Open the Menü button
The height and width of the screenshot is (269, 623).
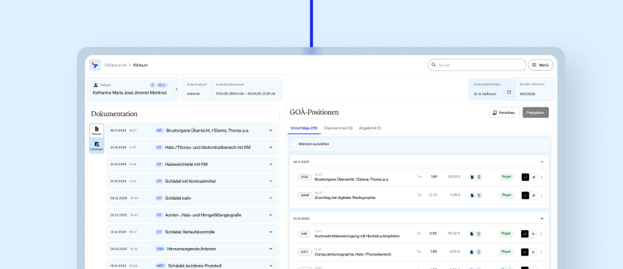click(x=540, y=65)
